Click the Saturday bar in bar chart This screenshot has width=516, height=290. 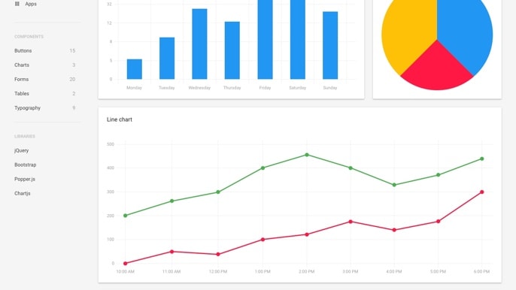pyautogui.click(x=298, y=40)
